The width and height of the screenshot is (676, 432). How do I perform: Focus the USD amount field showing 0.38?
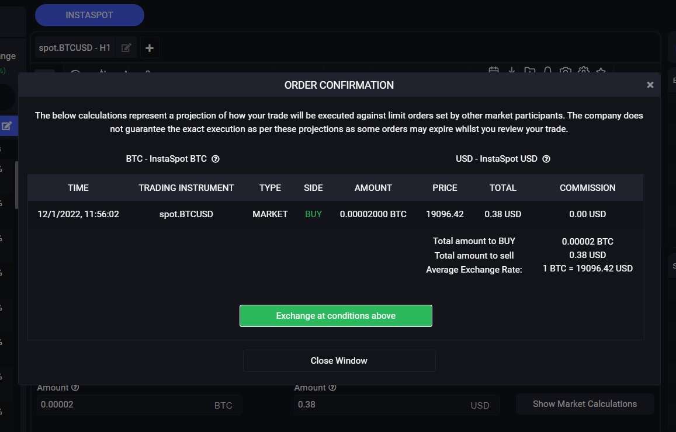[x=397, y=405]
